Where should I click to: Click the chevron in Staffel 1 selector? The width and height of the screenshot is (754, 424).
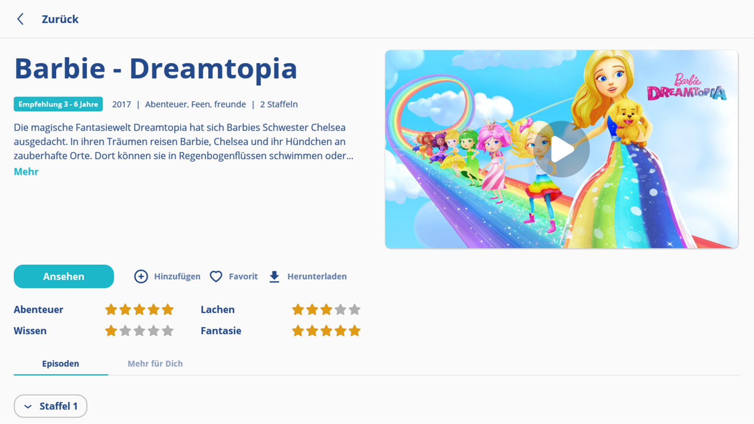pos(28,406)
